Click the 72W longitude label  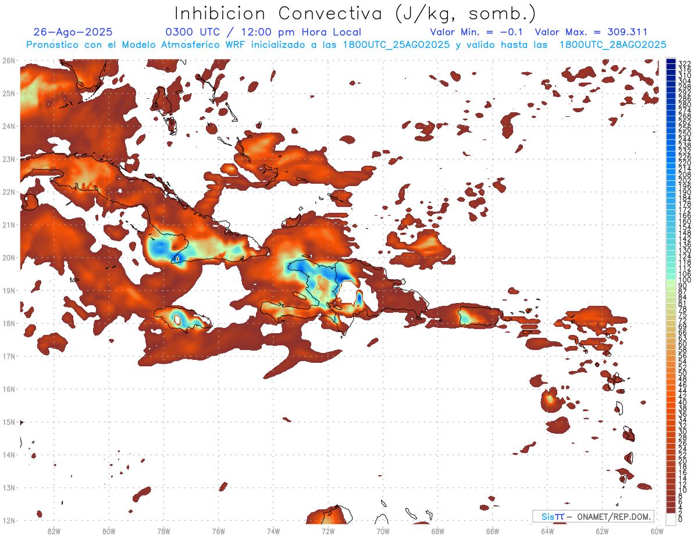click(328, 531)
